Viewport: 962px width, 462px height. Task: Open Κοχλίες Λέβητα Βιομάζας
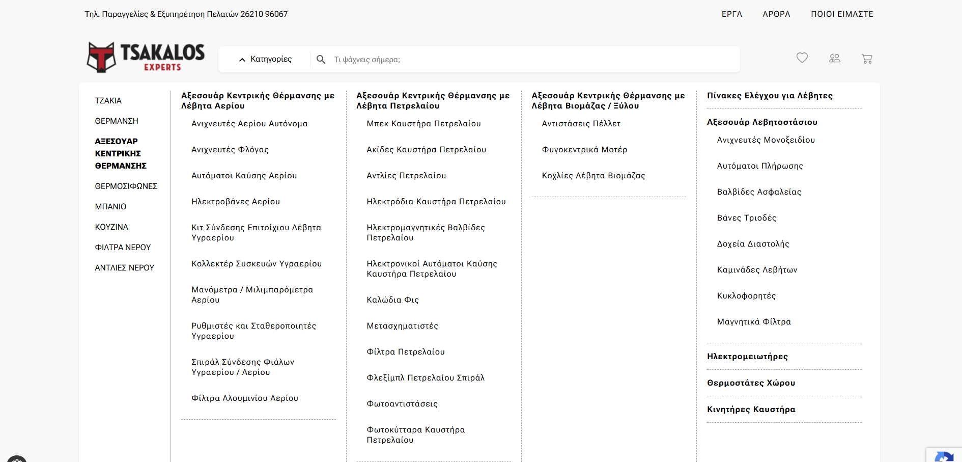(x=593, y=176)
